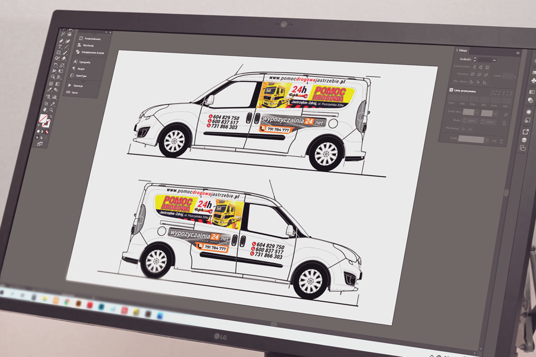Select the Eraser tool
Screen dimensions: 536x357
(x=63, y=59)
